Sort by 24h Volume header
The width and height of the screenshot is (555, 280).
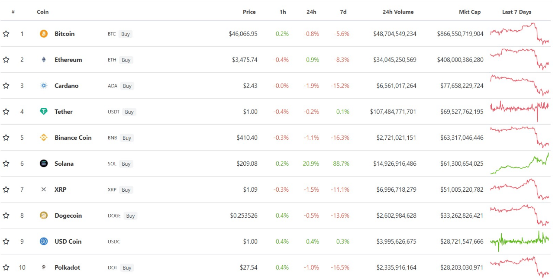[x=397, y=12]
